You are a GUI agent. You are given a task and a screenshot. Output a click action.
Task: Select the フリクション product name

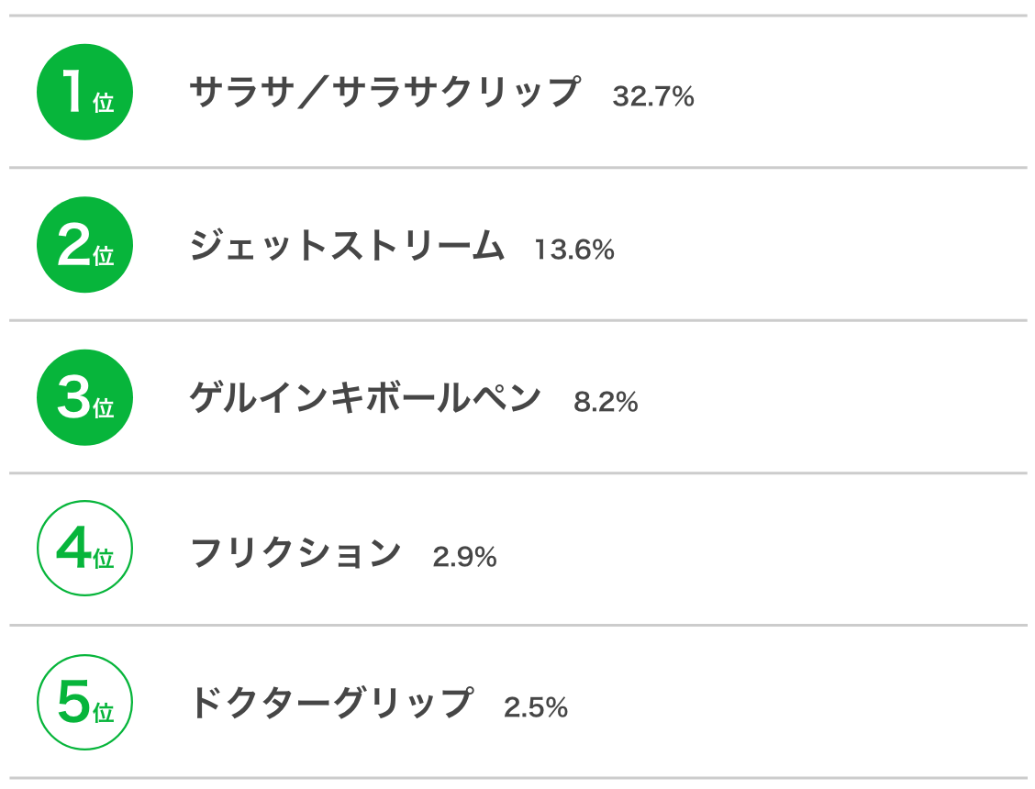click(x=295, y=552)
